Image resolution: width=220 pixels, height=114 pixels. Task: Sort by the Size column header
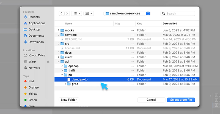118,24
